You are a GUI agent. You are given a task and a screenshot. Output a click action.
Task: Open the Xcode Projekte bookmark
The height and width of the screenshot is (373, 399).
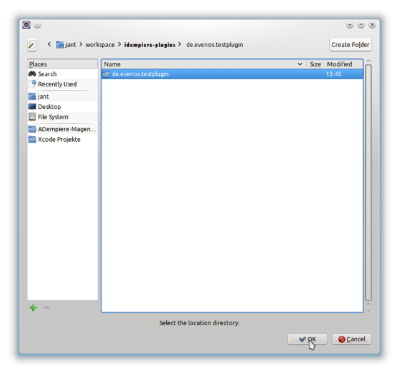[x=59, y=139]
